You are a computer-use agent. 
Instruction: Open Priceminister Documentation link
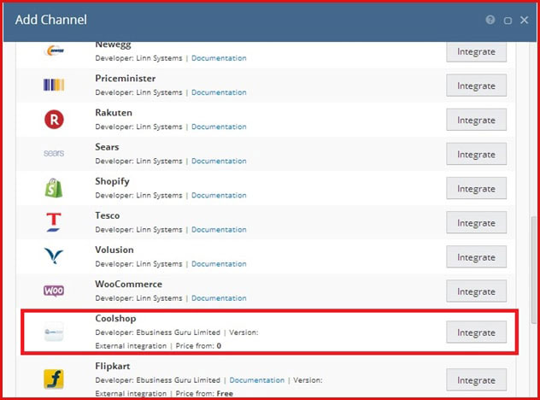tap(219, 92)
